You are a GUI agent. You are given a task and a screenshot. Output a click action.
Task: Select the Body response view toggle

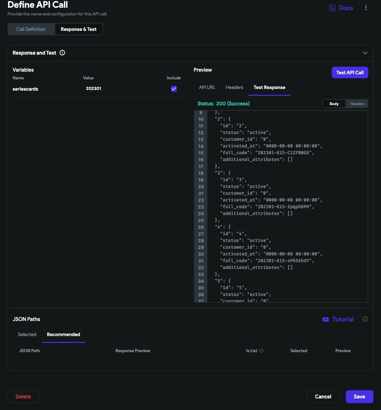(x=334, y=104)
